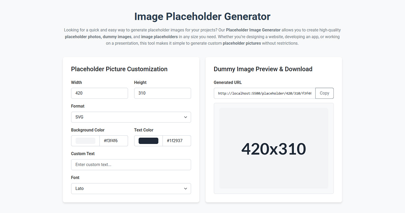
Task: Open the Lato font list chevron
Action: [x=185, y=188]
